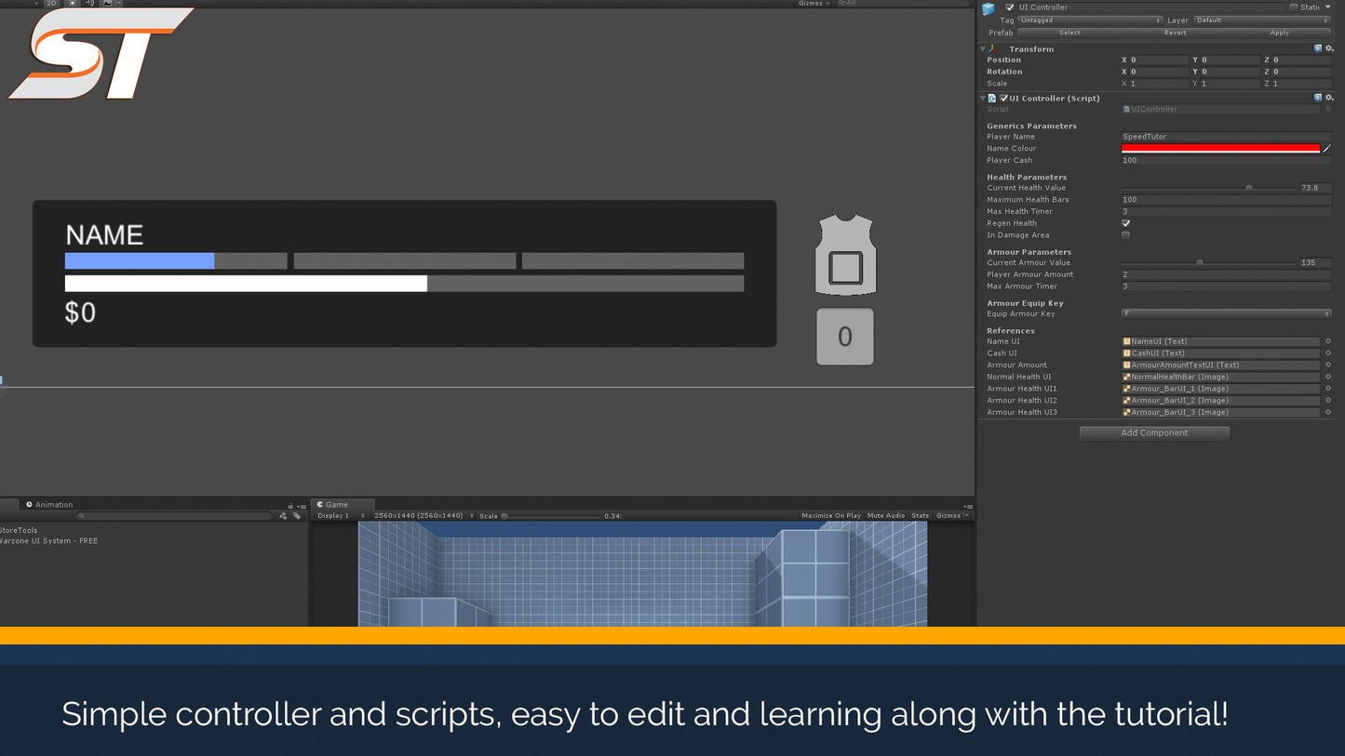This screenshot has width=1345, height=756.
Task: Click the red Name Colour swatch
Action: click(1220, 148)
